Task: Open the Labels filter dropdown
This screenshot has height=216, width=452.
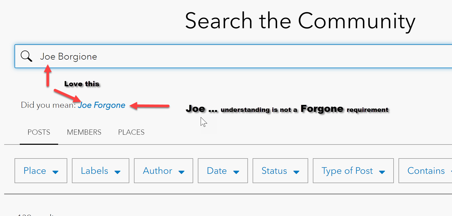Action: pyautogui.click(x=100, y=171)
